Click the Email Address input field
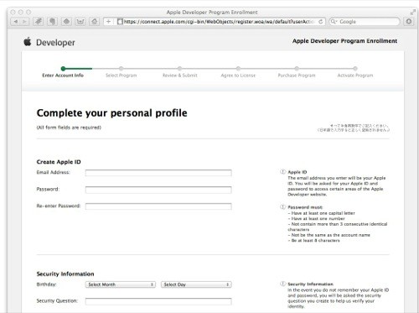419x313 pixels. [158, 173]
